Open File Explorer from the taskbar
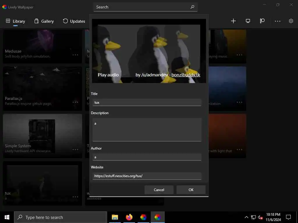Image resolution: width=298 pixels, height=223 pixels. (x=115, y=217)
